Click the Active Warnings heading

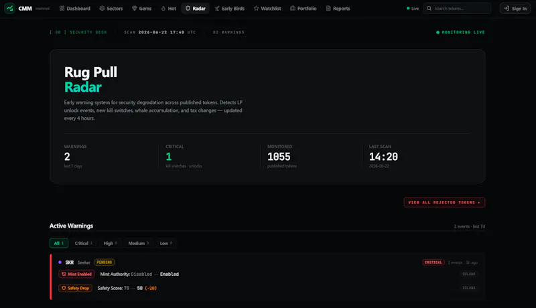71,226
